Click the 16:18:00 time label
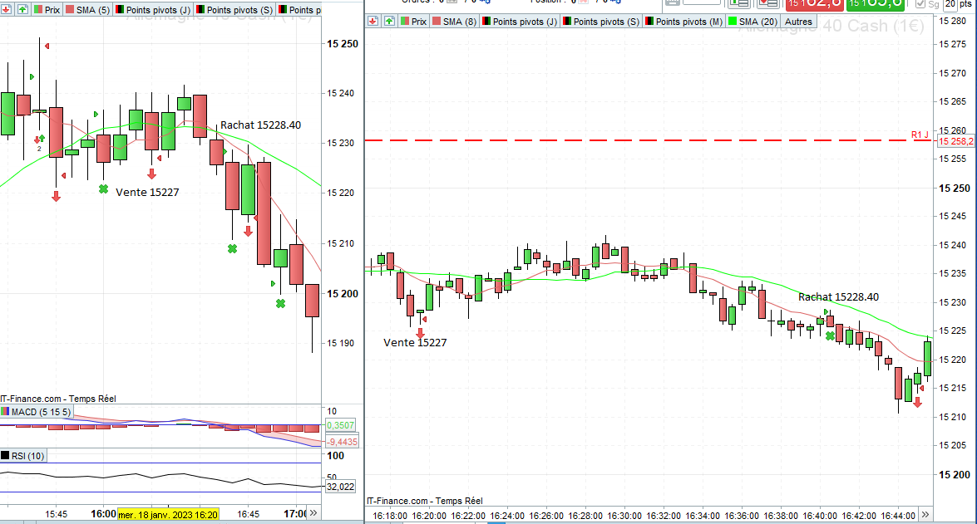The width and height of the screenshot is (977, 524). click(390, 516)
